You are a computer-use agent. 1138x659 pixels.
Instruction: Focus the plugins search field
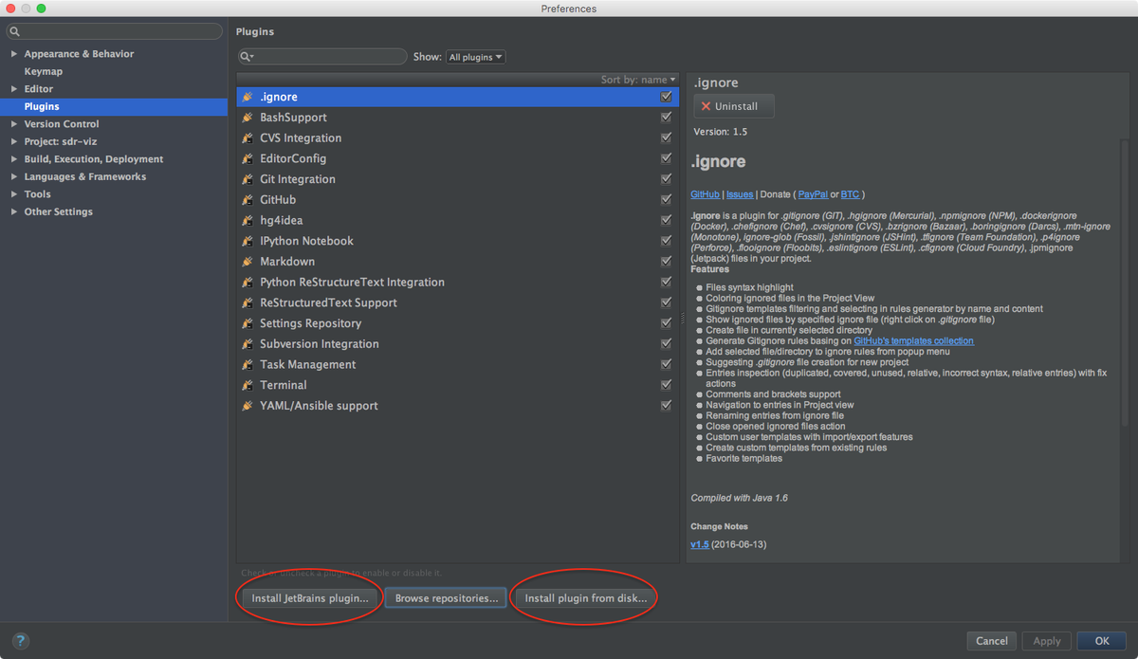(x=322, y=57)
